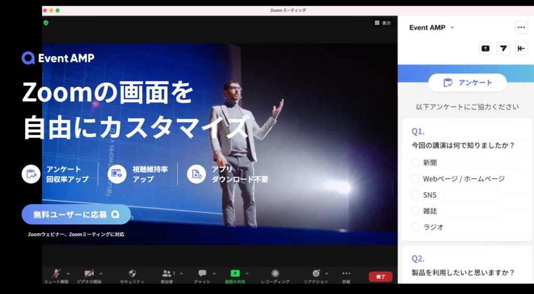Expand audio options arrow beside mute
Viewport: 534px width, 294px height.
[68, 274]
